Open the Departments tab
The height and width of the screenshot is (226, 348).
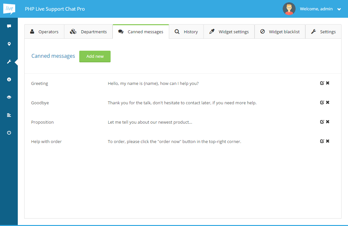(x=88, y=32)
